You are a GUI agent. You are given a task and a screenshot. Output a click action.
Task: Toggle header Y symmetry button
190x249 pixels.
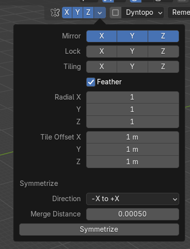[x=77, y=12]
